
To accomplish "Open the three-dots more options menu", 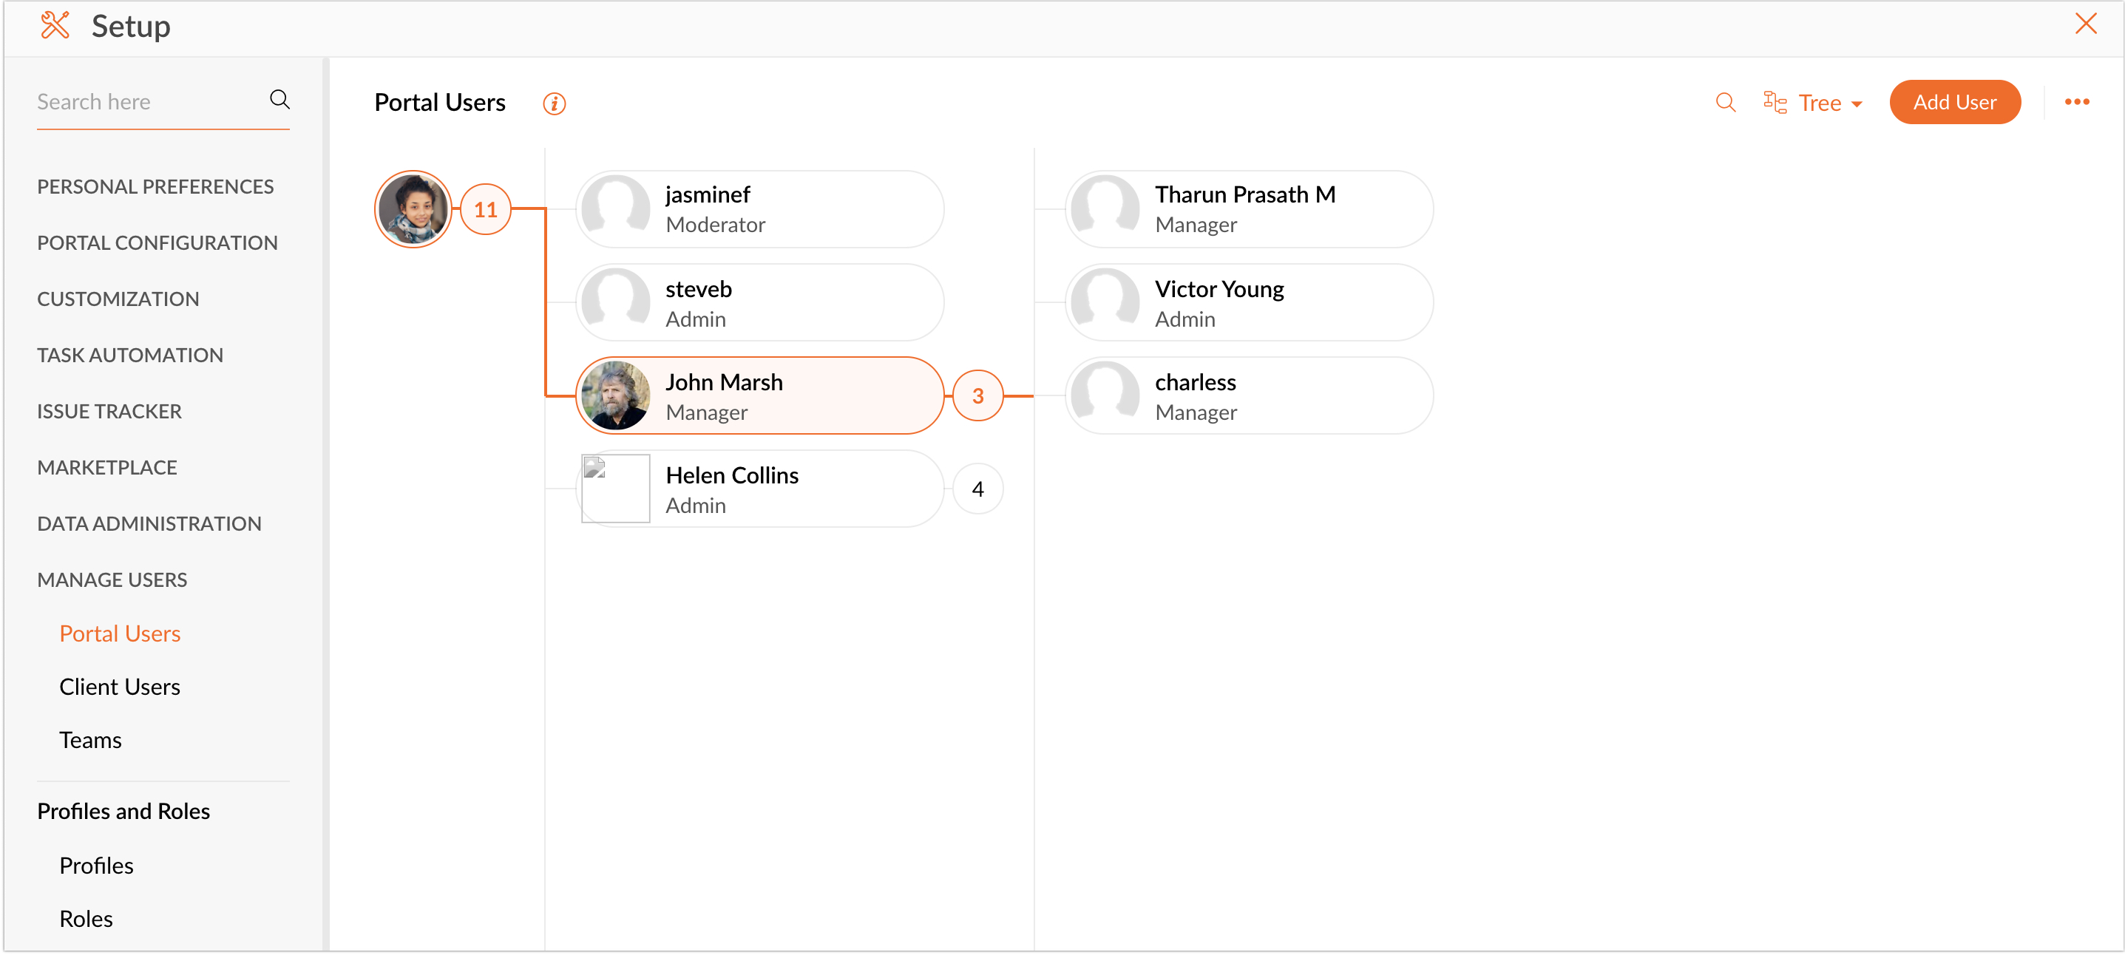I will click(2076, 102).
